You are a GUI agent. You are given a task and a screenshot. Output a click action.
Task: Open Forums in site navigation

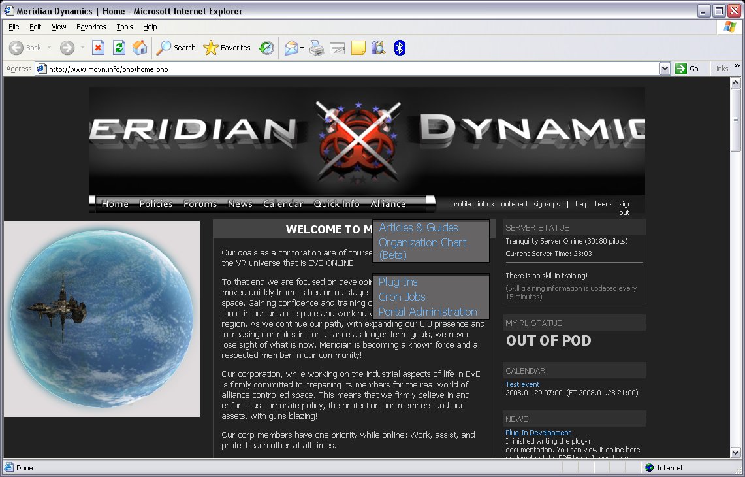(x=200, y=204)
